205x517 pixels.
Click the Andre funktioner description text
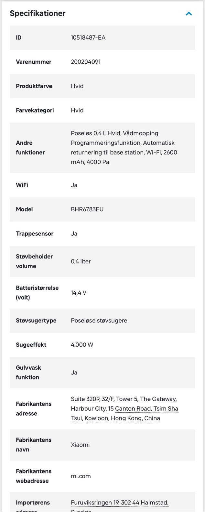pyautogui.click(x=124, y=148)
